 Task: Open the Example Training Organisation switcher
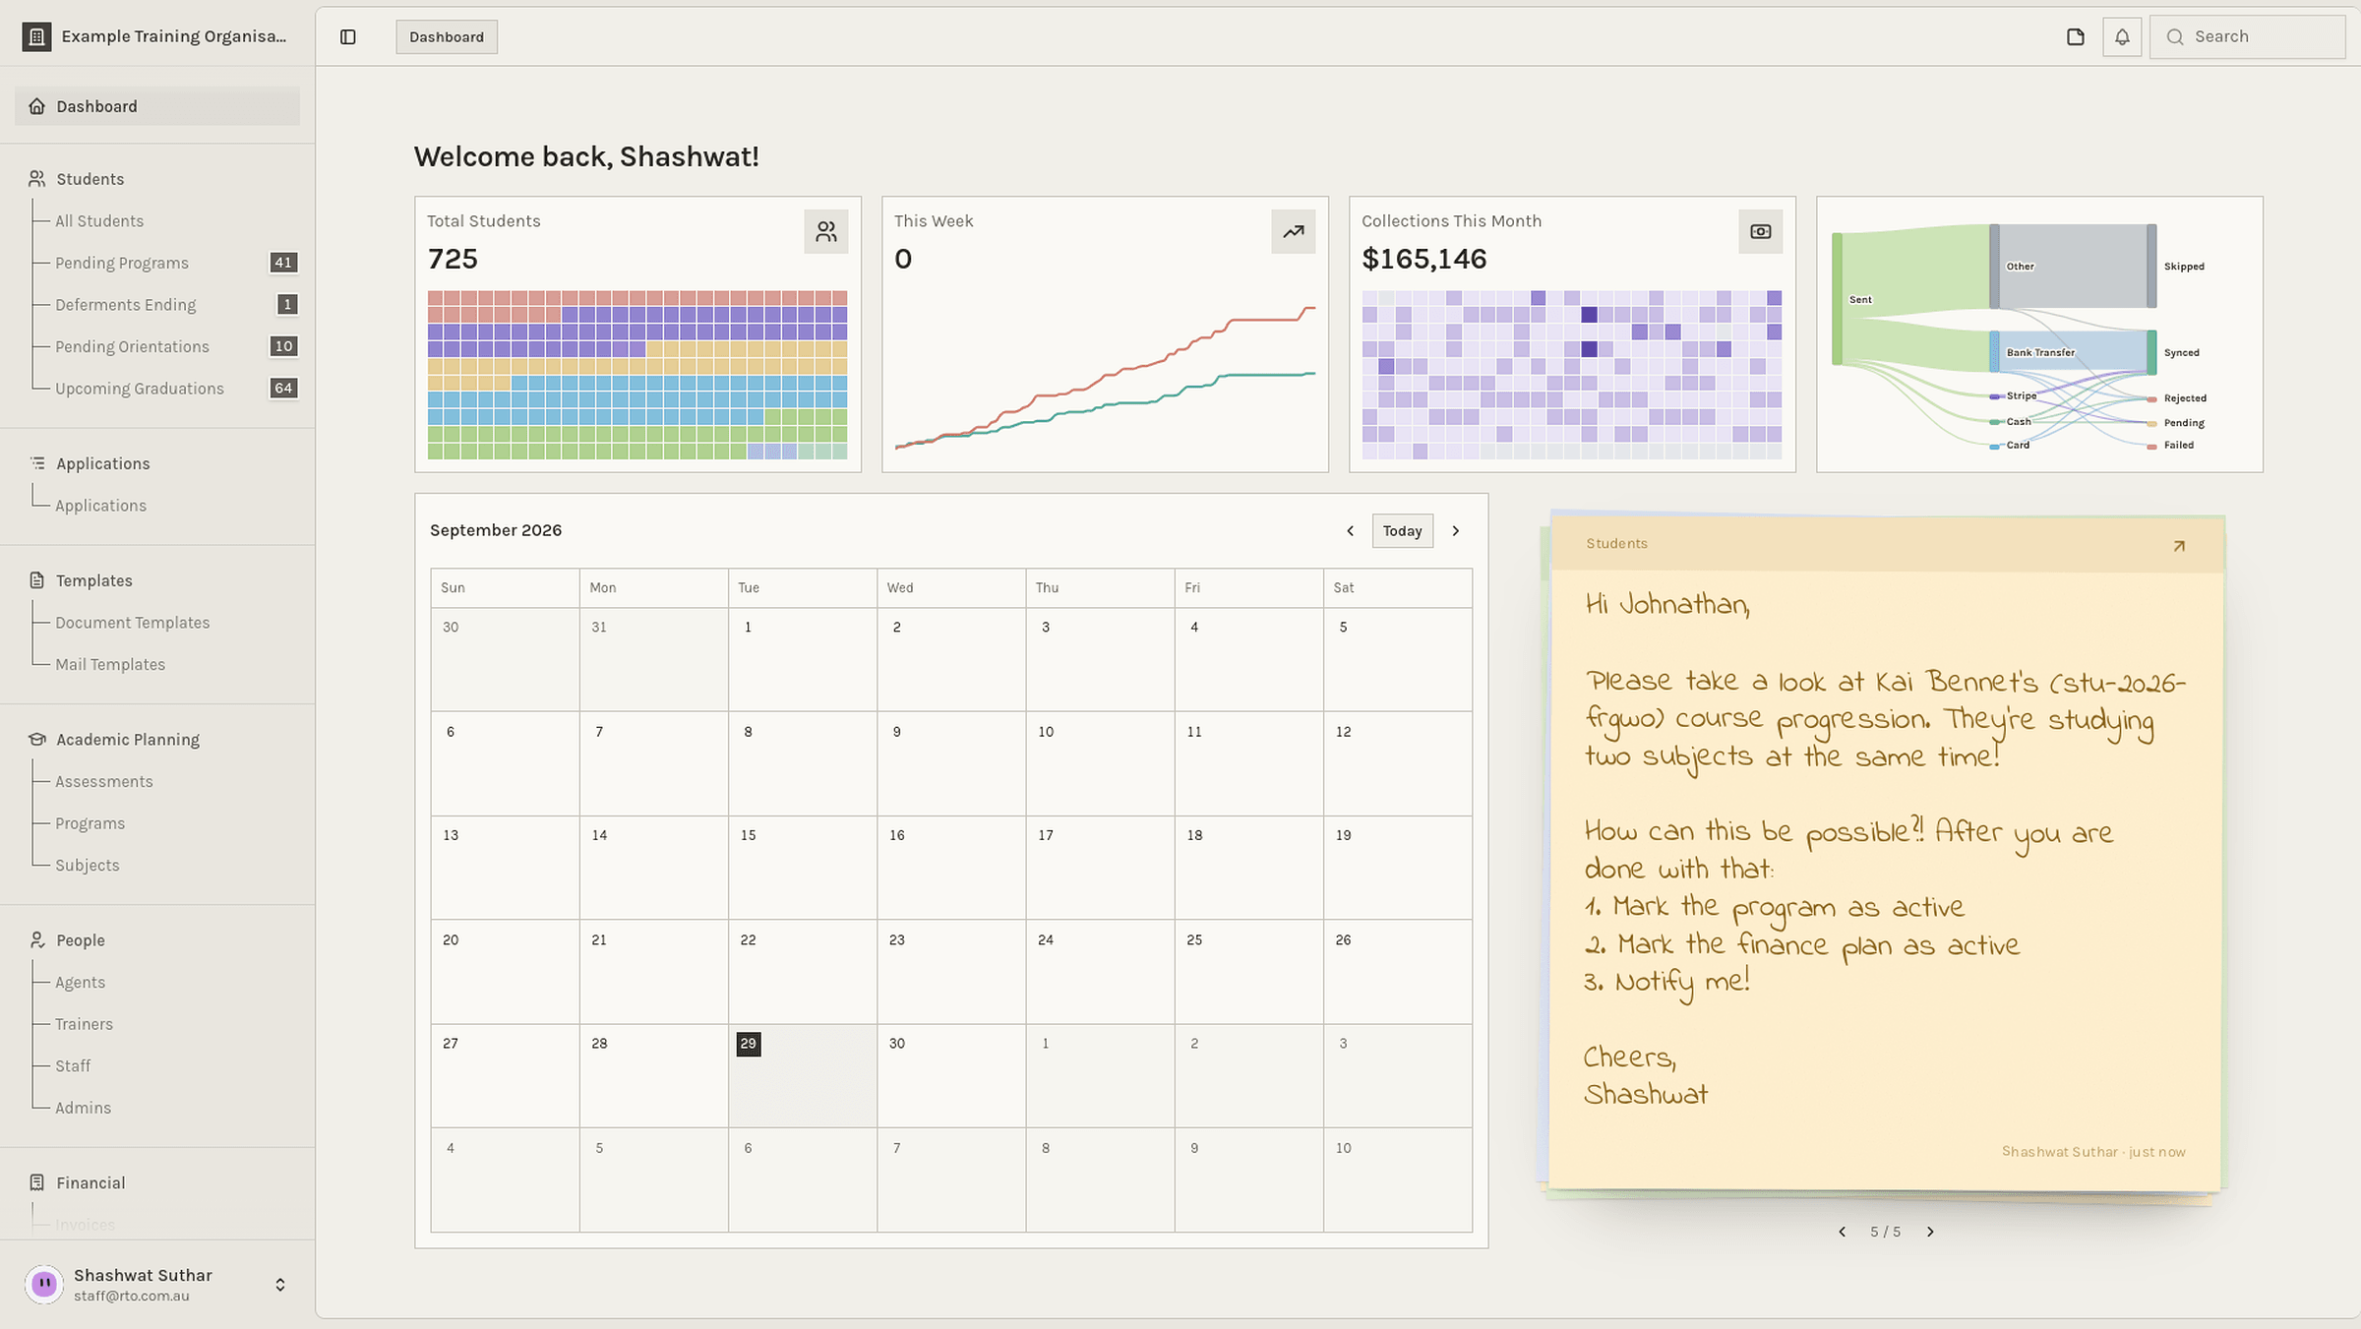coord(157,36)
